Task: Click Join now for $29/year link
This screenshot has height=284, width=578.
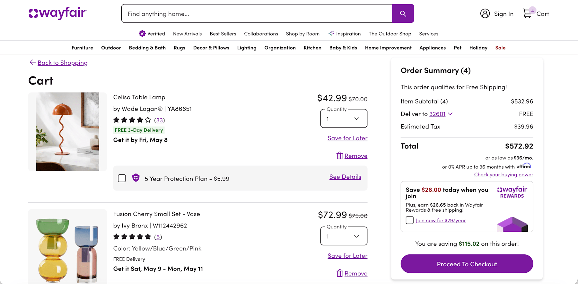Action: 441,220
